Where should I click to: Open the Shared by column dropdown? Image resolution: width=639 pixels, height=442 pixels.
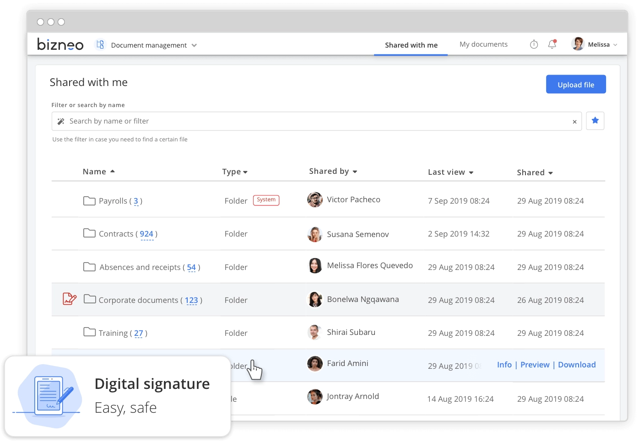[355, 172]
